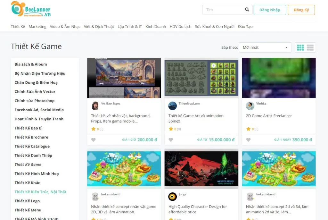Viewport: 328px width, 220px height.
Task: Click the Đăng Ký button
Action: 301,10
